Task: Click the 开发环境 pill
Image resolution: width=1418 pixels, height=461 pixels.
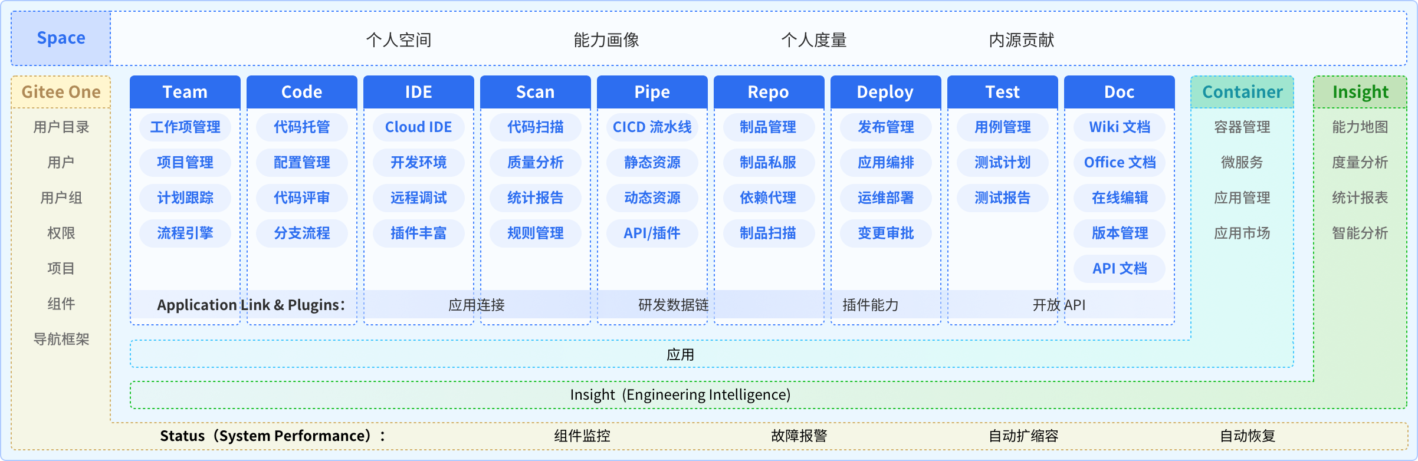Action: (x=419, y=163)
